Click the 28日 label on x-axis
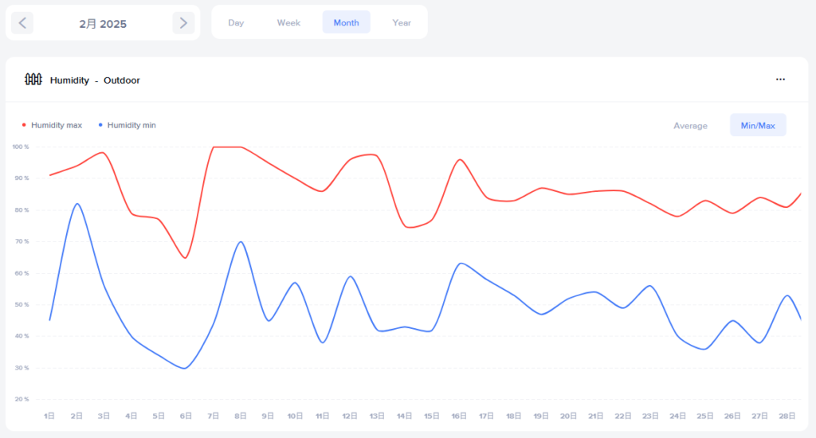This screenshot has height=438, width=816. [x=787, y=416]
